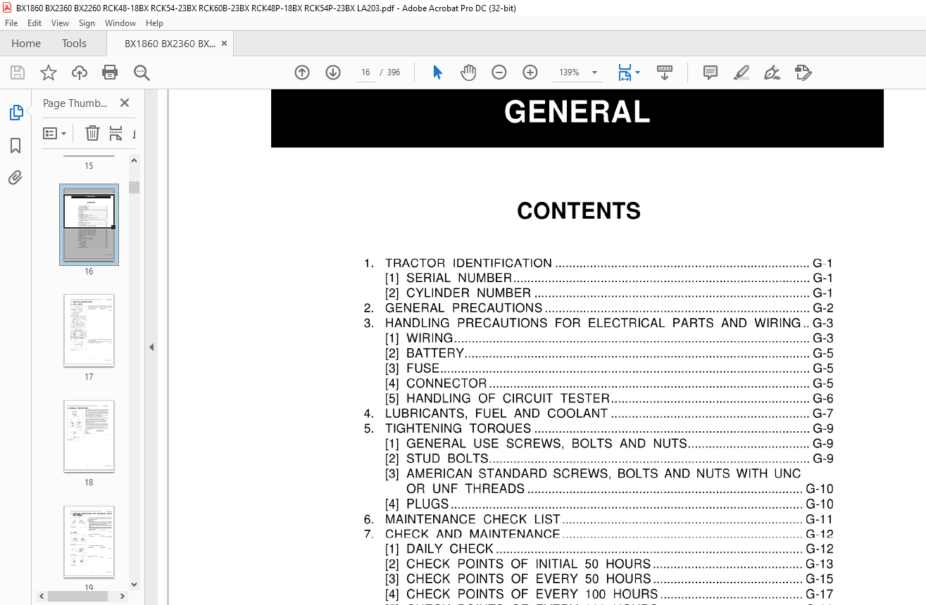Expand the page fit options arrow
926x605 pixels.
click(x=637, y=72)
